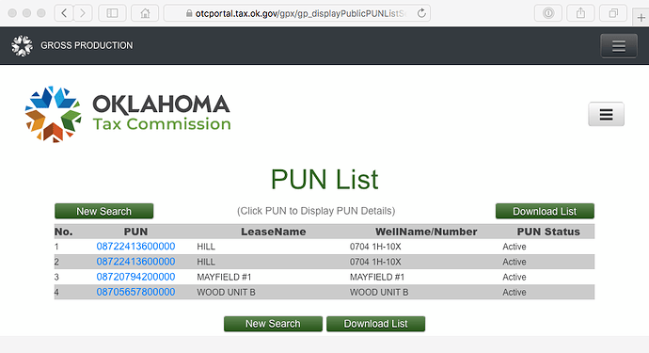649x353 pixels.
Task: Add a new tab with plus button
Action: pos(641,18)
